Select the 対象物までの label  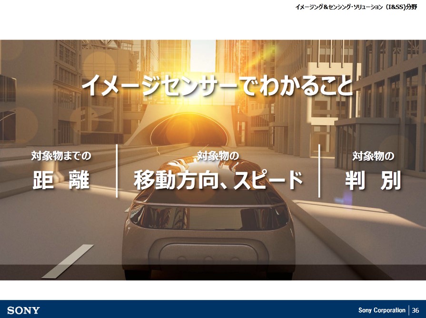(x=61, y=155)
